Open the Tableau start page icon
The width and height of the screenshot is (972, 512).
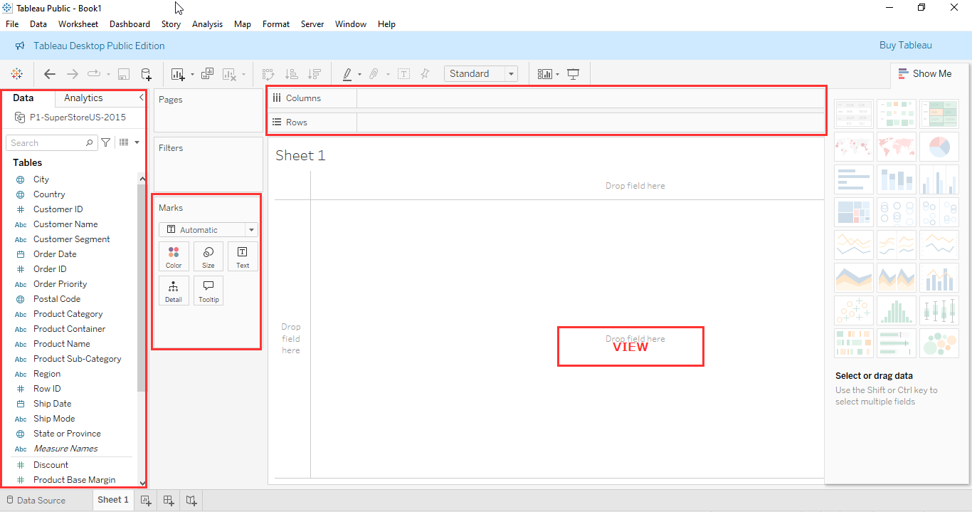click(17, 73)
